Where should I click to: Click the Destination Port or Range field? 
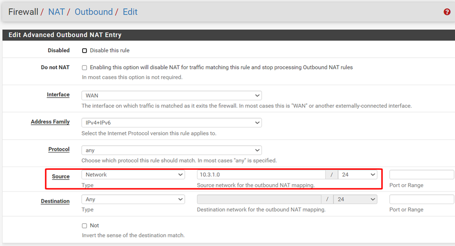421,199
